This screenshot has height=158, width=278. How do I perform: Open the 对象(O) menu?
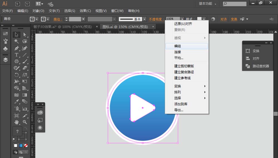[38, 11]
